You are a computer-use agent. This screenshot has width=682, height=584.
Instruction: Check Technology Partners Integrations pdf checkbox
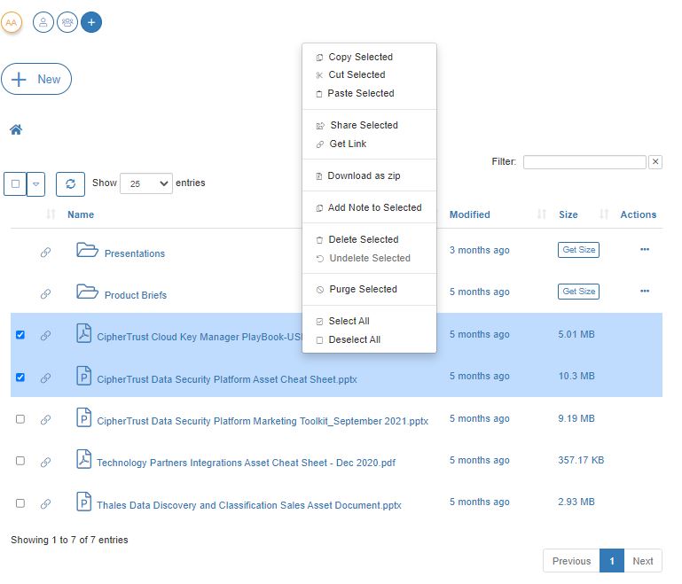(20, 461)
